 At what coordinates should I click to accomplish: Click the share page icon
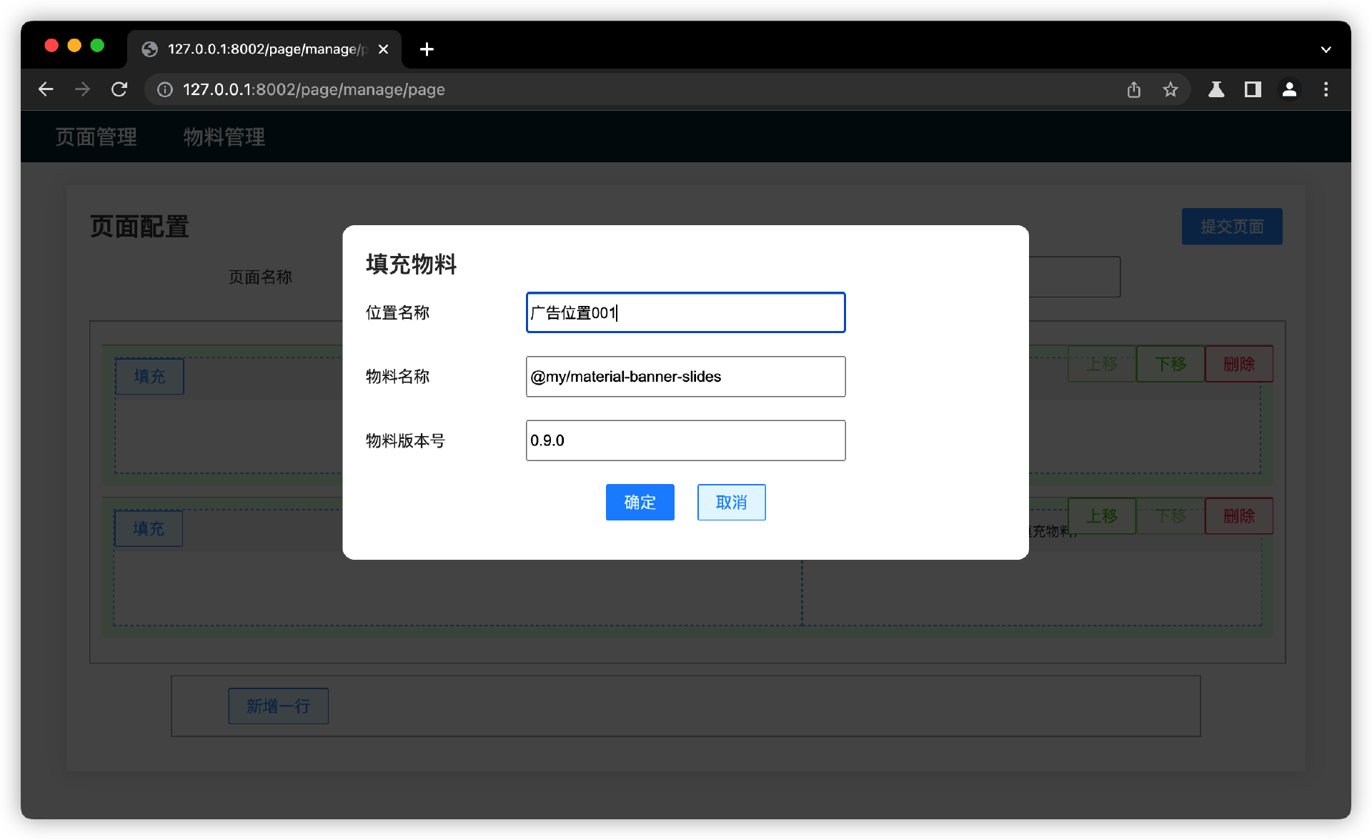pyautogui.click(x=1133, y=89)
